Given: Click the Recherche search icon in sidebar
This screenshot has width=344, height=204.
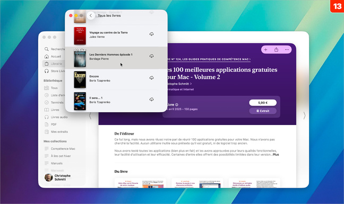Looking at the screenshot, I should (47, 49).
